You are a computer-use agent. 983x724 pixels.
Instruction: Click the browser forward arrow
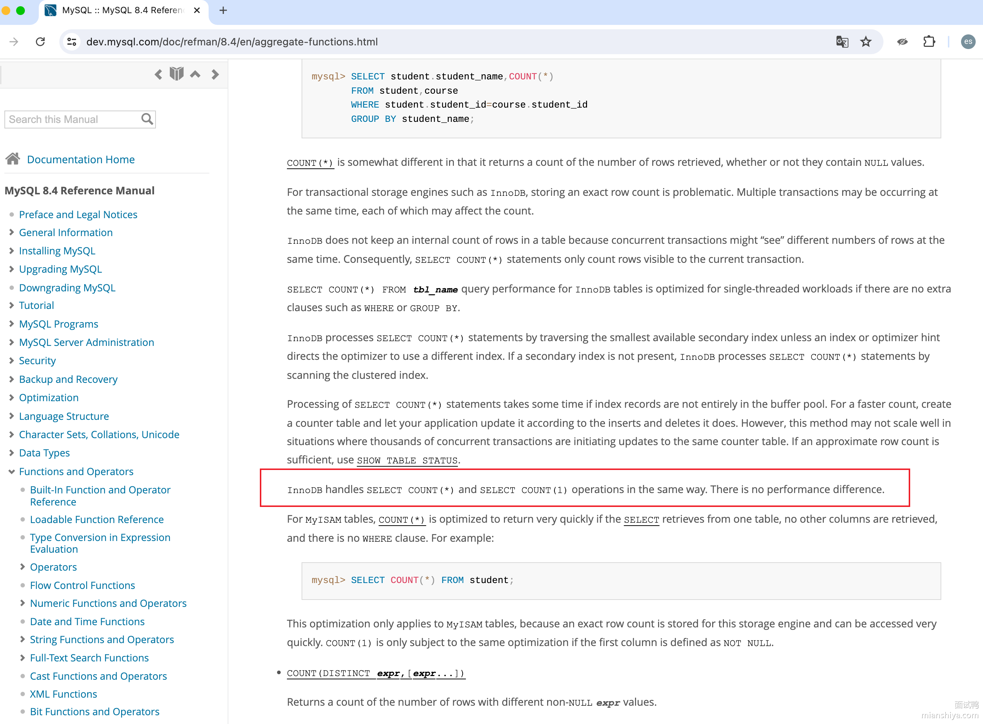[14, 42]
